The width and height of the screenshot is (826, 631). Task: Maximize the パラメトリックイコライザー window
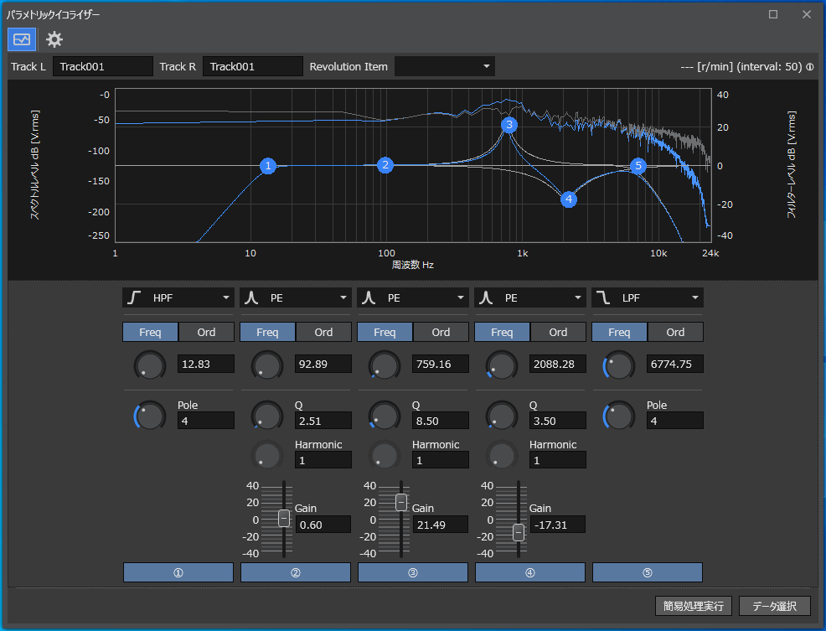coord(773,14)
